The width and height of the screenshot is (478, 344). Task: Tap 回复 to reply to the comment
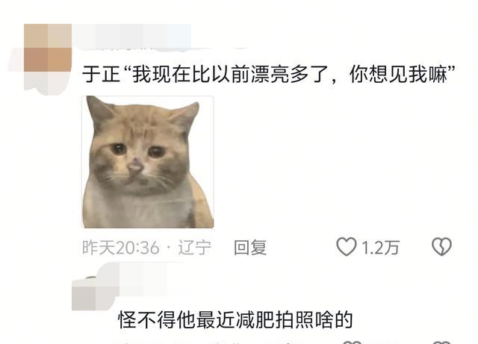click(250, 247)
